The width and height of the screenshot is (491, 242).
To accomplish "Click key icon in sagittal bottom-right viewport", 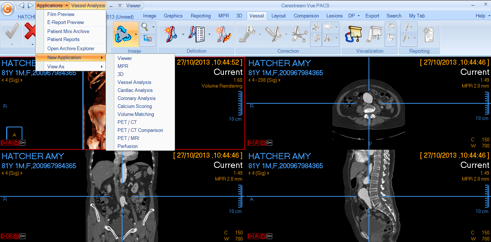I will [269, 236].
